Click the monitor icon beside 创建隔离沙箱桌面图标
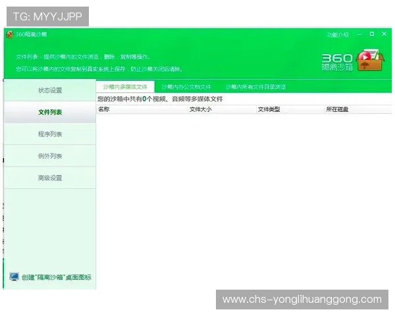This screenshot has width=395, height=316. click(14, 276)
